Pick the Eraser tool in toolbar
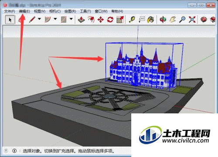 tap(22, 20)
